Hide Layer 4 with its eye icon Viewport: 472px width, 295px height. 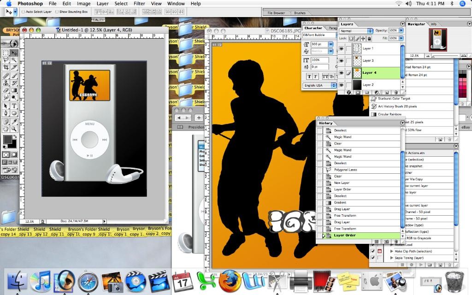click(x=342, y=73)
